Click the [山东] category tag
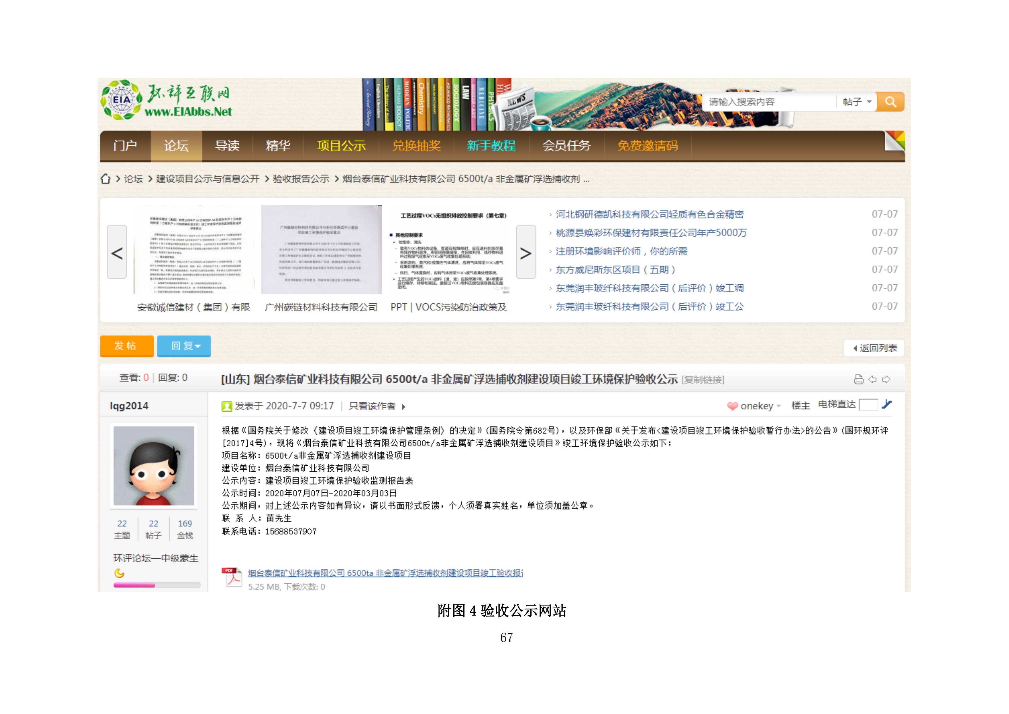1009x714 pixels. pos(236,379)
